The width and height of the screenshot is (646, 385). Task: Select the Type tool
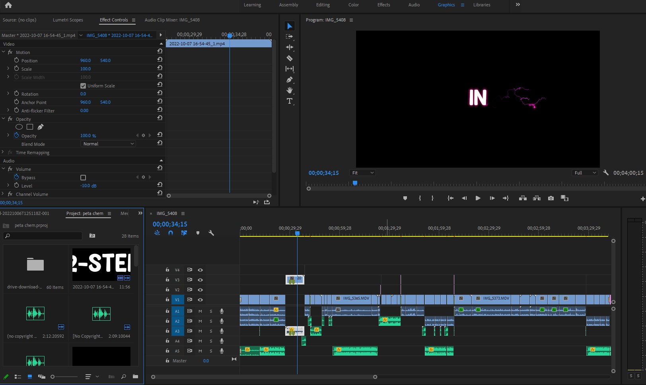pyautogui.click(x=290, y=101)
